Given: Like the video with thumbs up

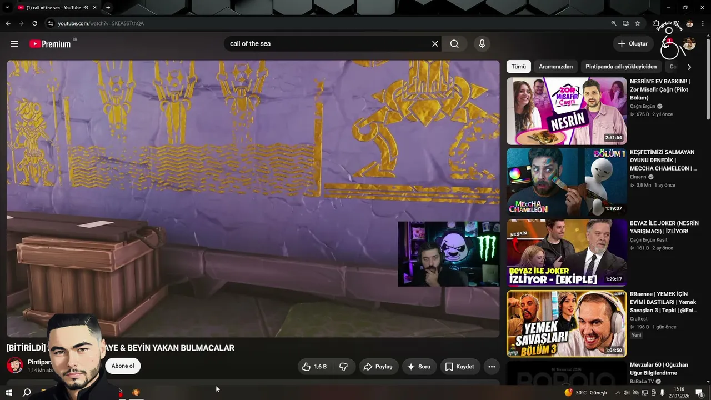Looking at the screenshot, I should [x=314, y=367].
